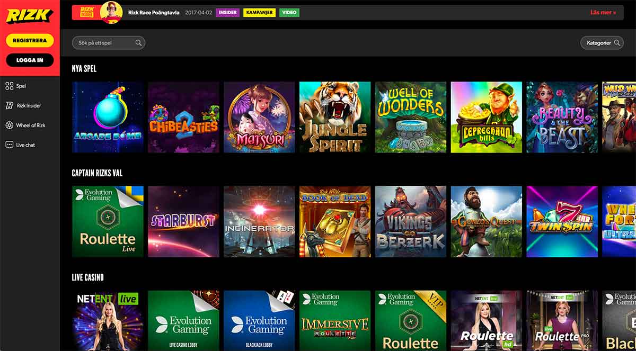Launch the Twin Spin slot
636x351 pixels.
(562, 221)
